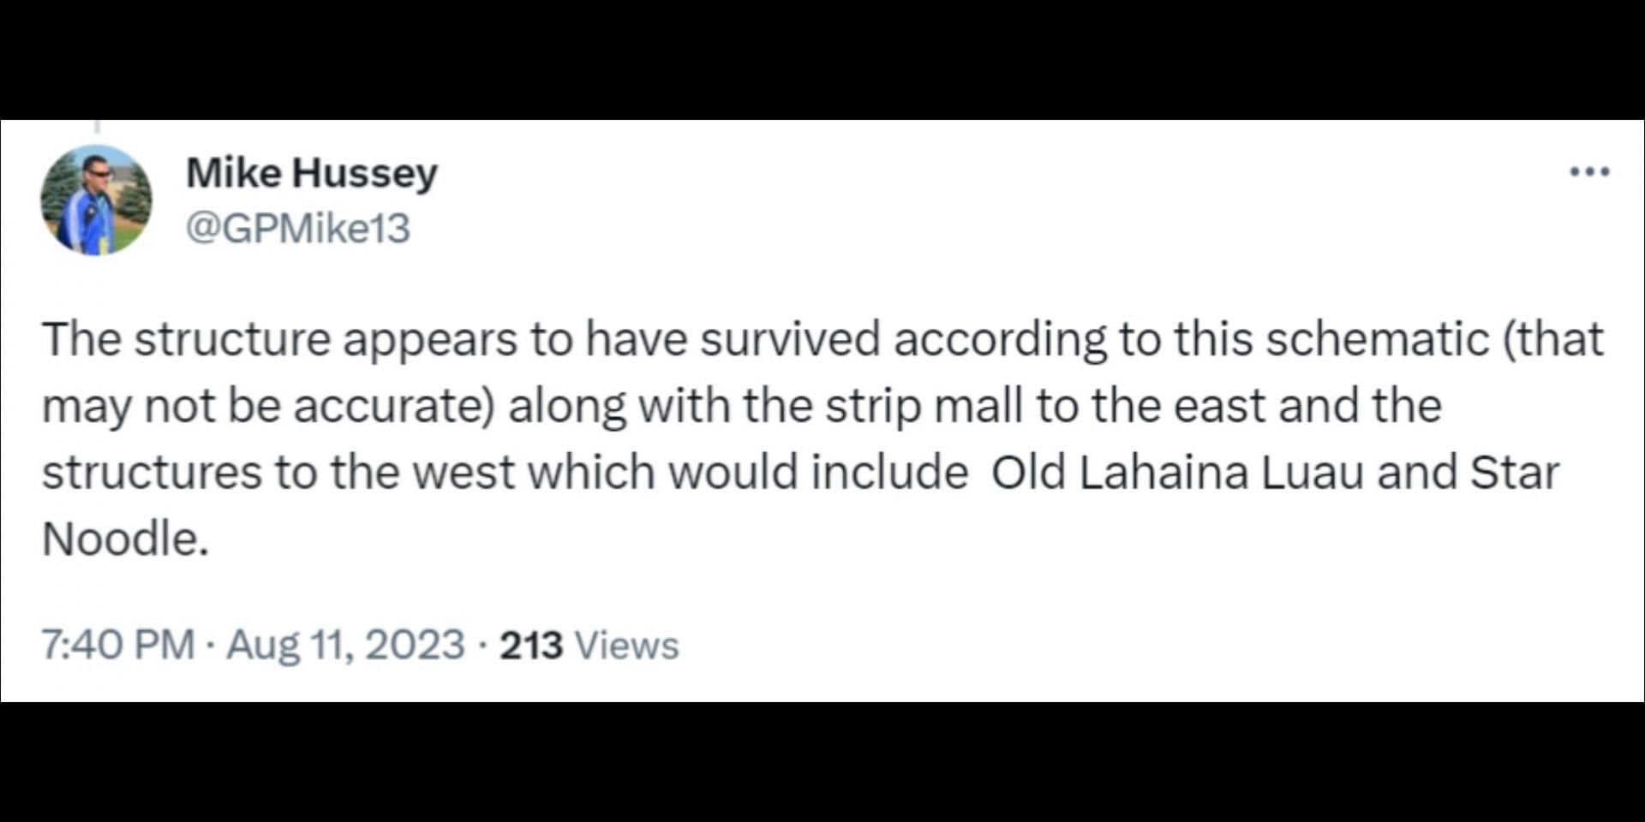
Task: Click the word "Noodle." on the last line
Action: coord(125,539)
